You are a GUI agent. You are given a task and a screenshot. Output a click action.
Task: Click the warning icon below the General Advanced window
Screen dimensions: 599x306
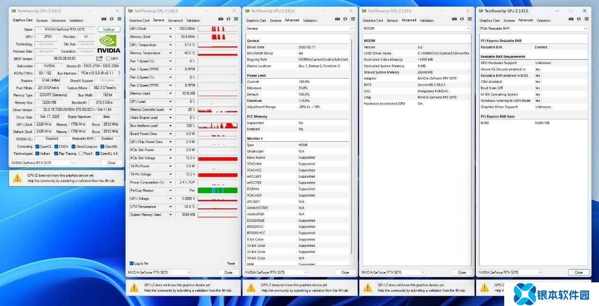tap(251, 287)
